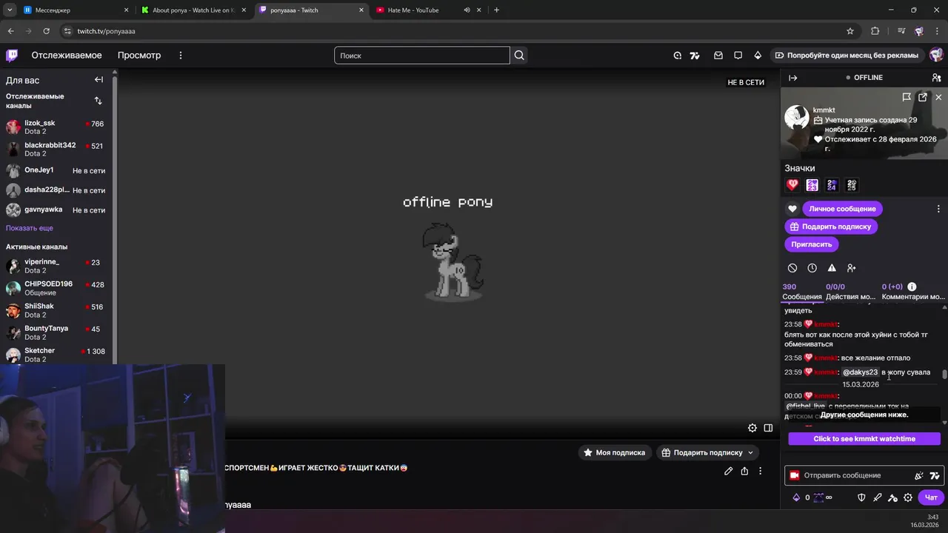Open the Twitch home logo
This screenshot has height=533, width=948.
pos(12,55)
